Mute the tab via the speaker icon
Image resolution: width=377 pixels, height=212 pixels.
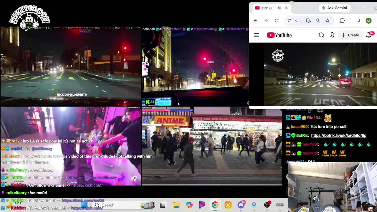[x=279, y=8]
